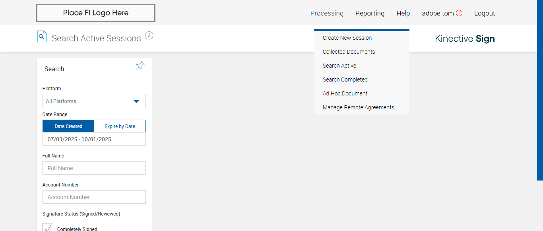Click the page vertical scrollbar

540,90
